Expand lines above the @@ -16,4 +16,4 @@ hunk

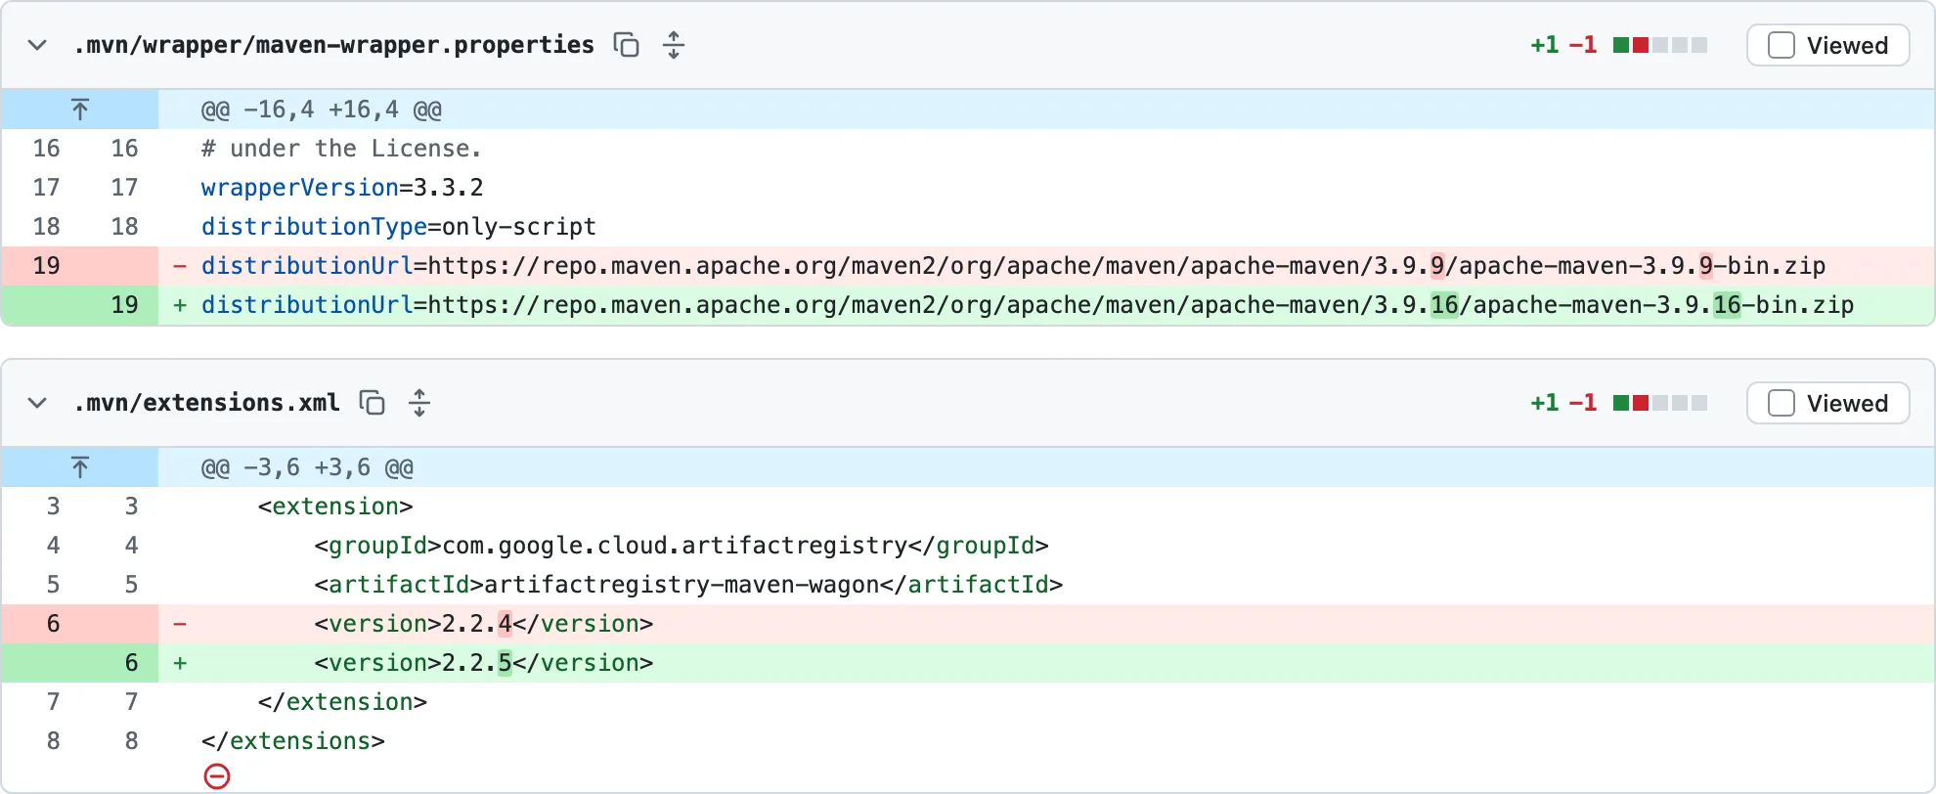click(80, 110)
